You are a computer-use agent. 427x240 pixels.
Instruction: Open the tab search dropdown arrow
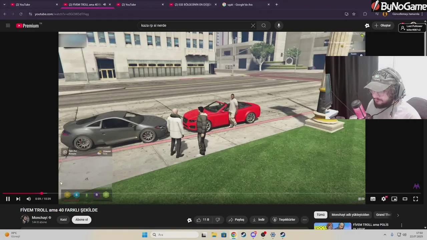click(4, 5)
